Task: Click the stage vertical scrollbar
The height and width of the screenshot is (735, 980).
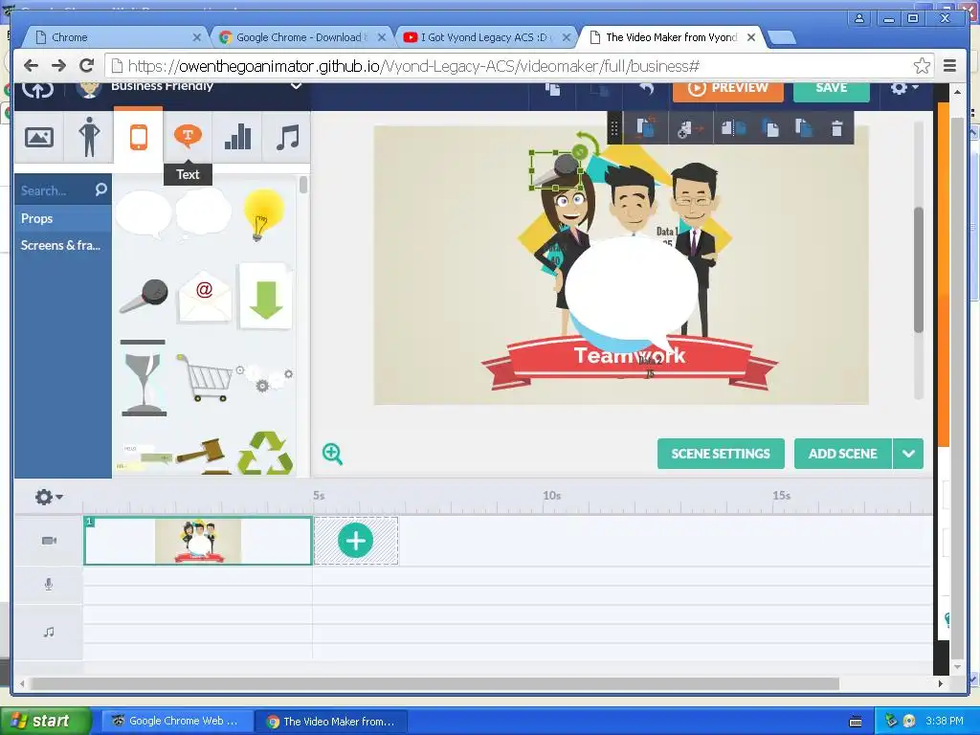Action: 918,270
